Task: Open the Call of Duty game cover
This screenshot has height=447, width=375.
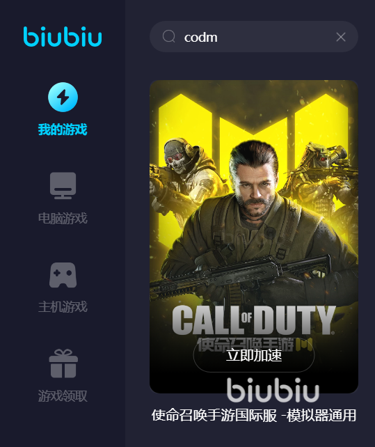Action: point(254,237)
